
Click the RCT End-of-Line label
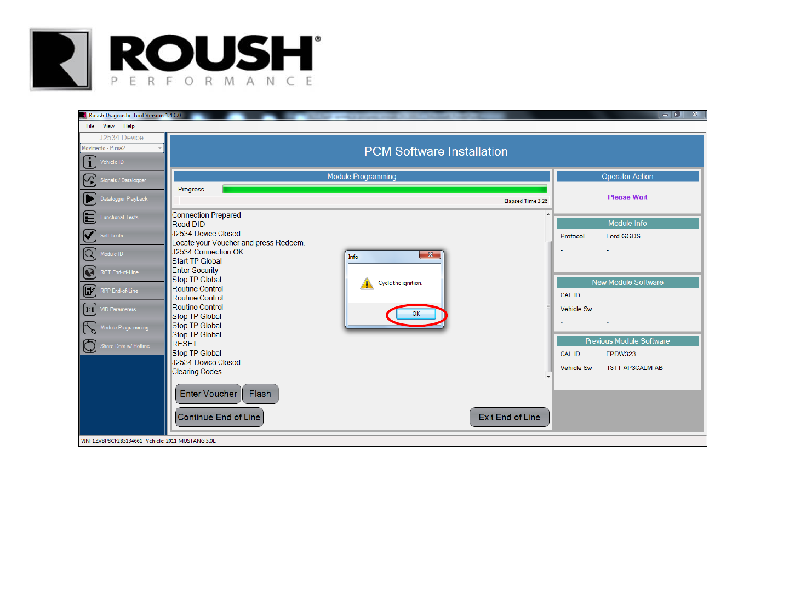click(119, 272)
